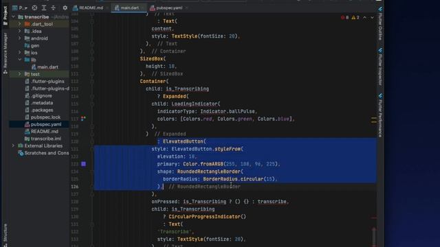Click the Scratches and Consoles icon

(21, 153)
